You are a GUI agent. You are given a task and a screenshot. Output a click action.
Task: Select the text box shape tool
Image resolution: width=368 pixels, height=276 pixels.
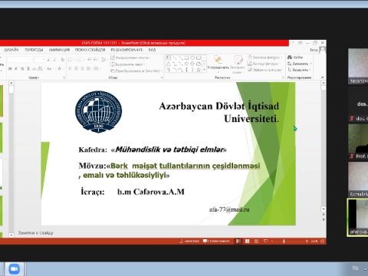(x=169, y=58)
